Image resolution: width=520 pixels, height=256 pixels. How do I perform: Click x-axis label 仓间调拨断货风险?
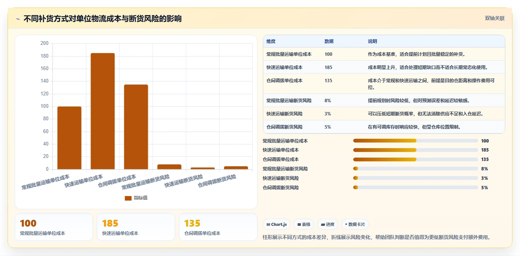217,181
